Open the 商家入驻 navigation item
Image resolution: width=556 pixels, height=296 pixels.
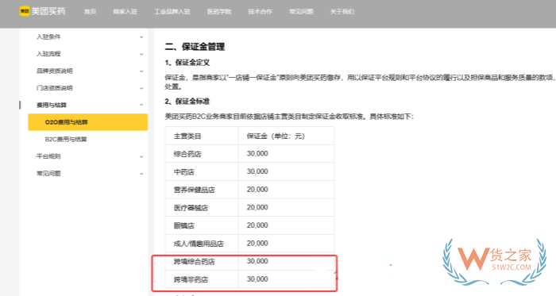[125, 12]
